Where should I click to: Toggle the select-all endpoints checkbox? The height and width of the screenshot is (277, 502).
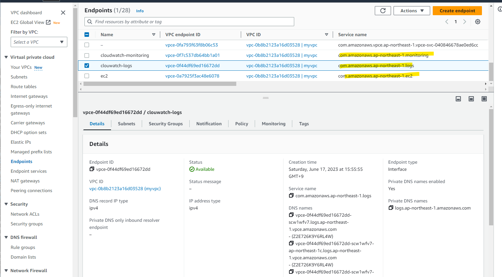(87, 35)
